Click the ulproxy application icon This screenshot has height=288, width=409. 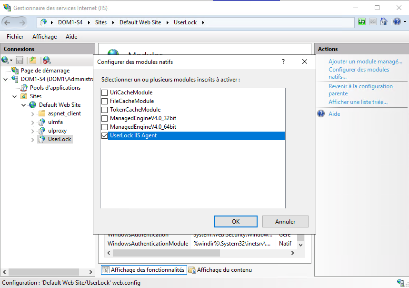[x=42, y=131]
